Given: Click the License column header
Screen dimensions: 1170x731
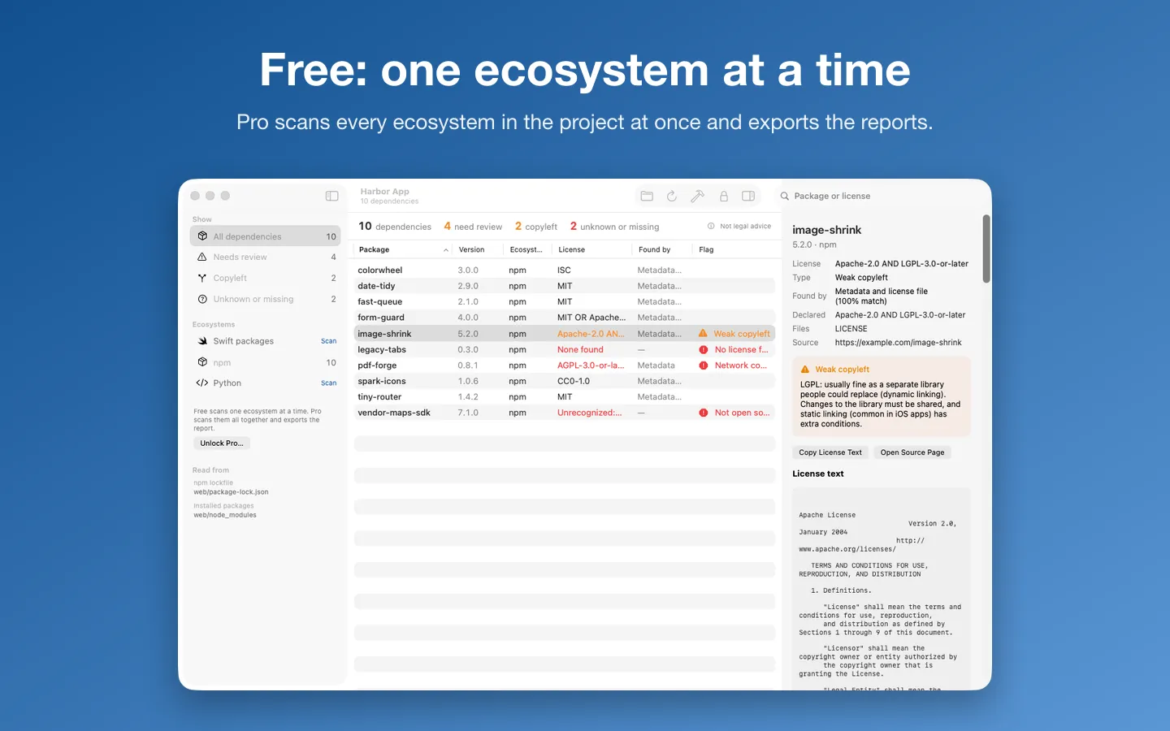Looking at the screenshot, I should coord(591,250).
